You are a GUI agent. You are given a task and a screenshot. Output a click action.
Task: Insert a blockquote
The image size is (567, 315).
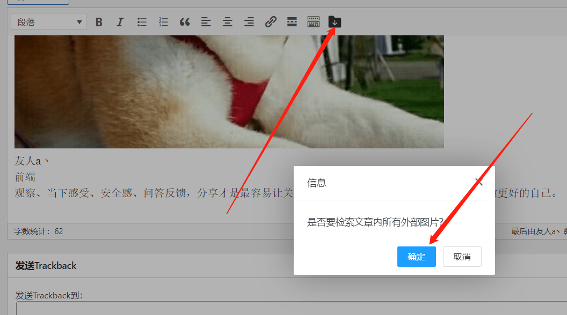tap(185, 21)
